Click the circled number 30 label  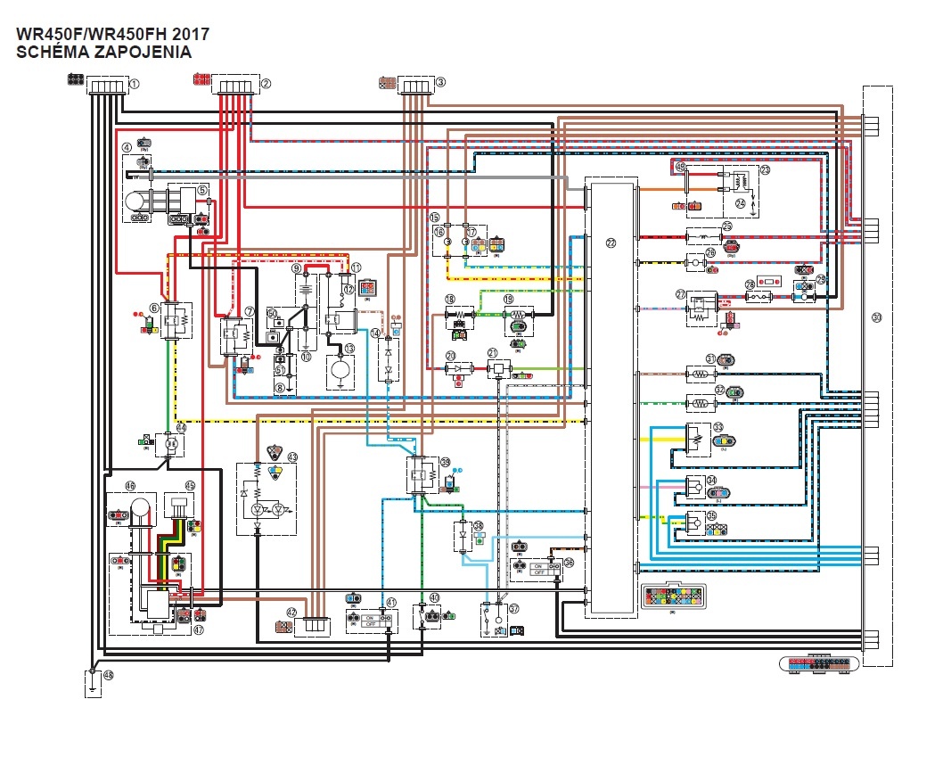pos(876,317)
